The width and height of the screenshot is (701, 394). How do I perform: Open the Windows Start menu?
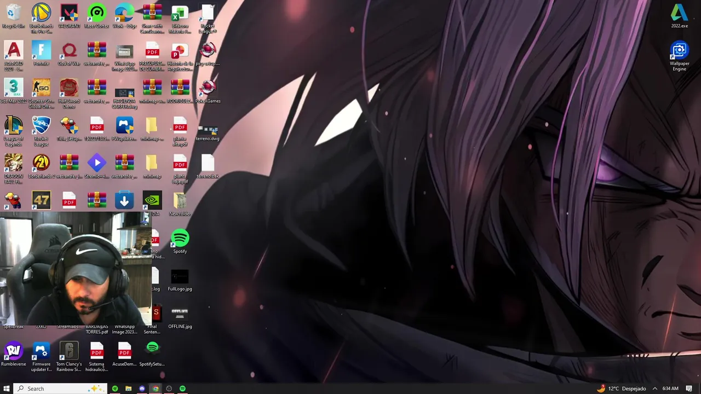pos(7,389)
